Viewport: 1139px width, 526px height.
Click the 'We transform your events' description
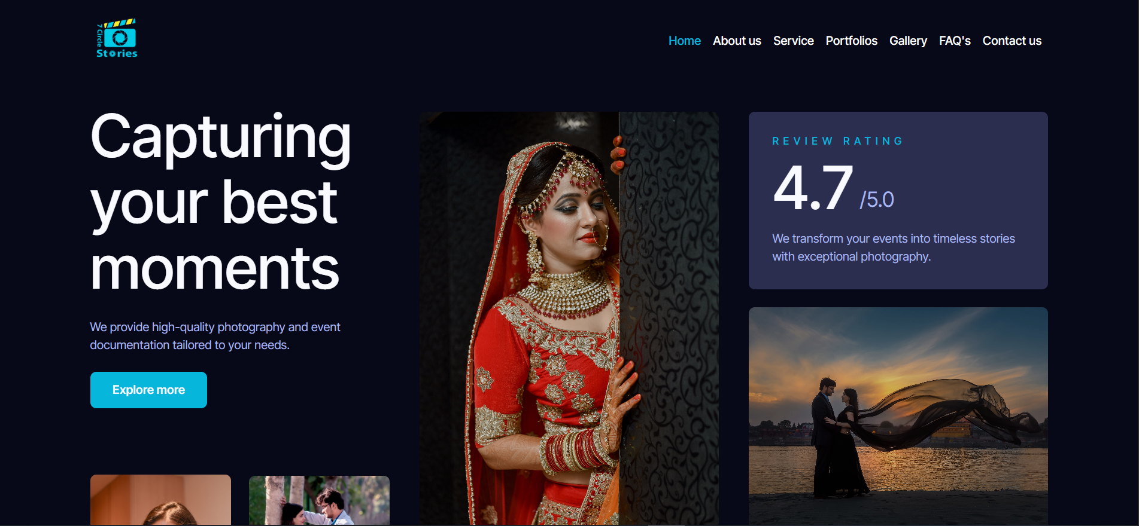point(893,247)
